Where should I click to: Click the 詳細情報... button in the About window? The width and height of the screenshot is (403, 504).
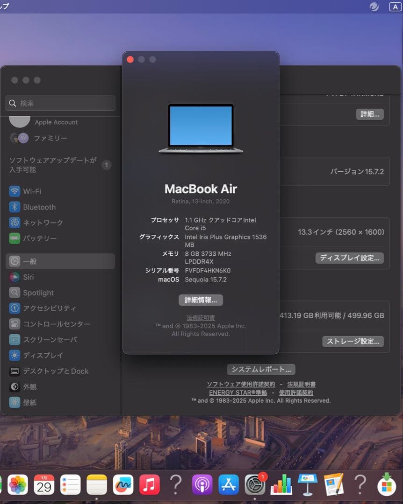(201, 300)
